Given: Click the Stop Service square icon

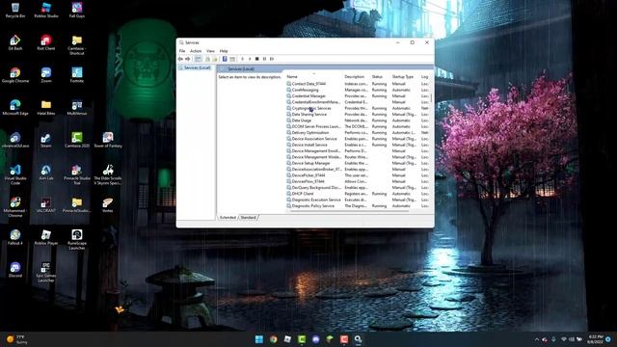Looking at the screenshot, I should pyautogui.click(x=257, y=59).
